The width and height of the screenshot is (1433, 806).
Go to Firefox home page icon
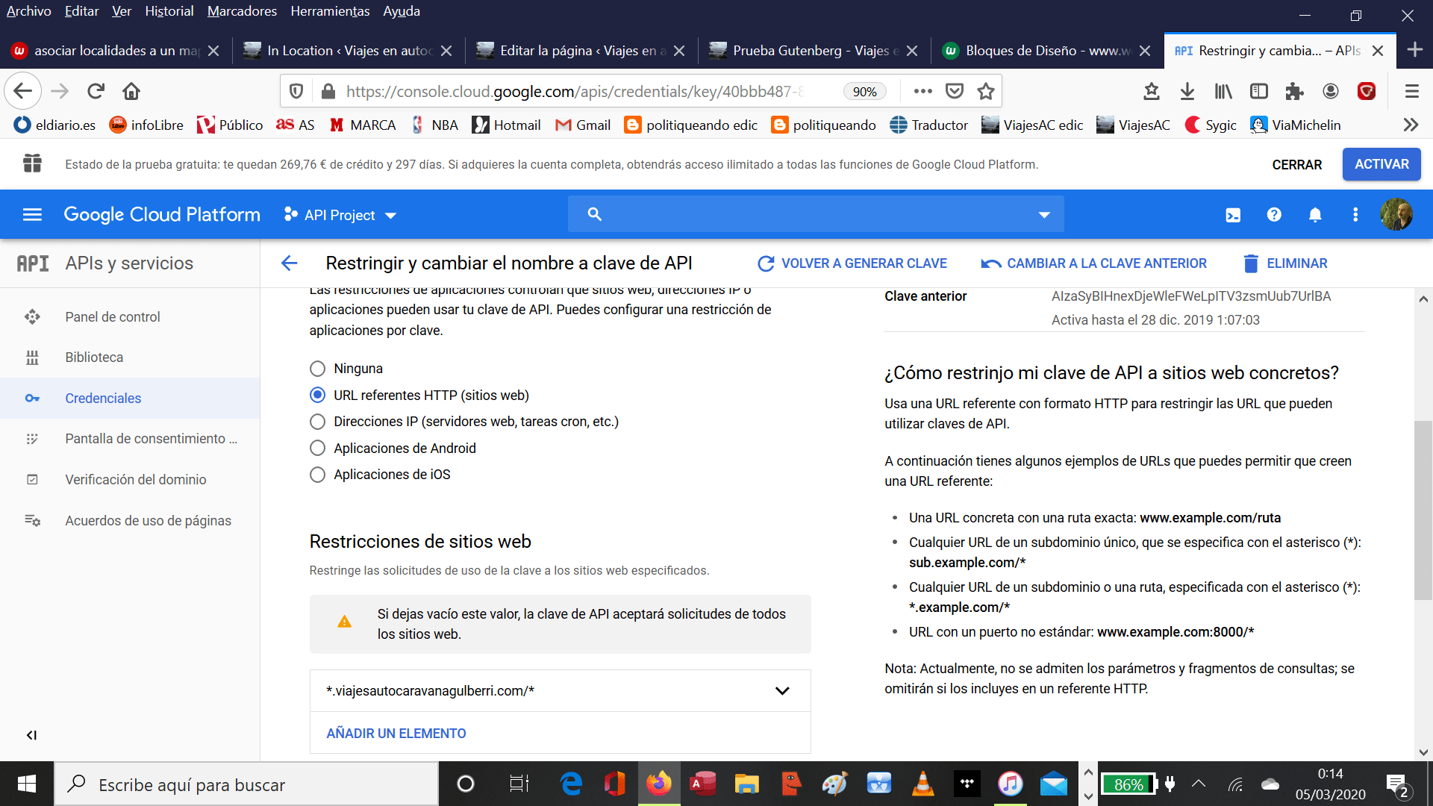tap(131, 91)
